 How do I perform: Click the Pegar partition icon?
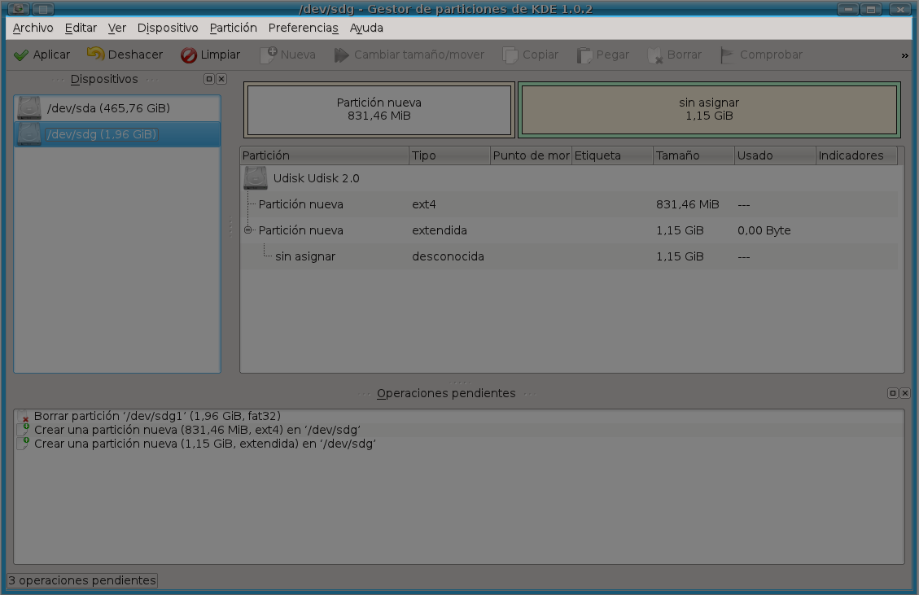(602, 54)
